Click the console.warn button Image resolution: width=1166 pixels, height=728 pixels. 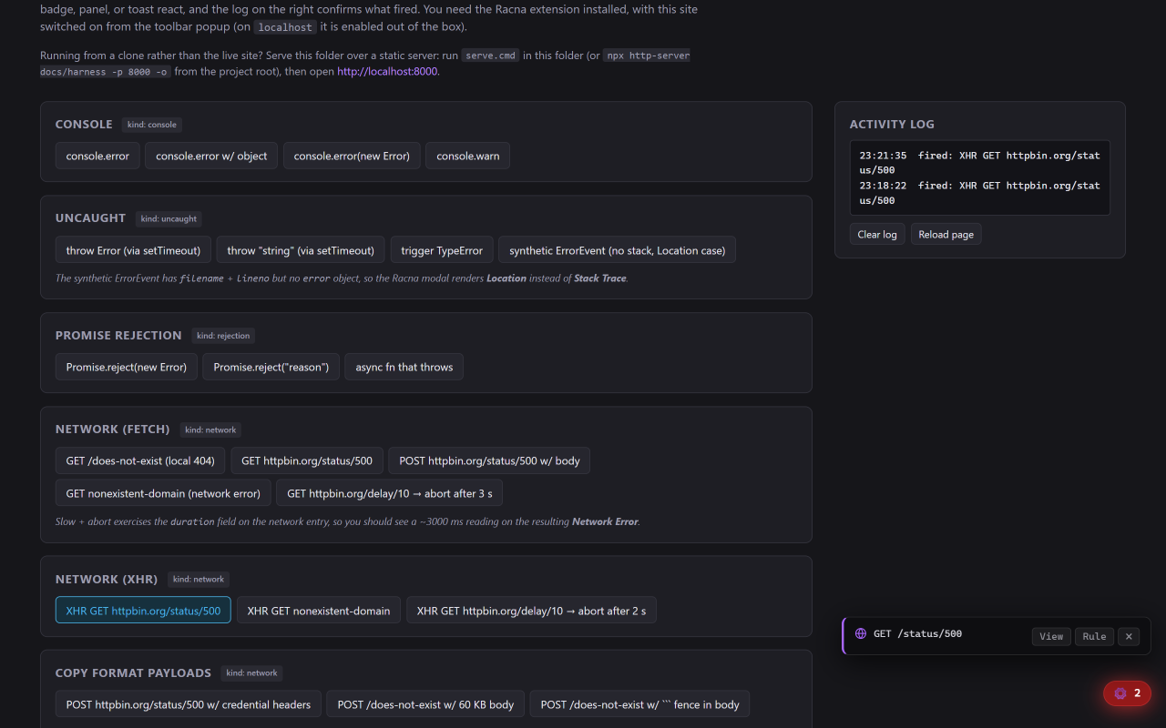pyautogui.click(x=468, y=156)
